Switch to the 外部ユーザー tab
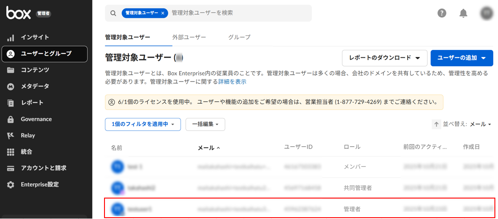 (x=189, y=37)
